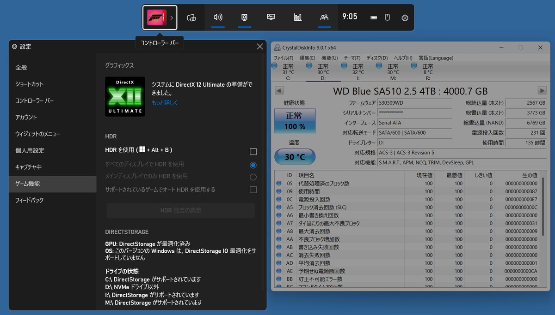
Task: Click the CrystalDiskInfo title bar app icon
Action: point(277,48)
